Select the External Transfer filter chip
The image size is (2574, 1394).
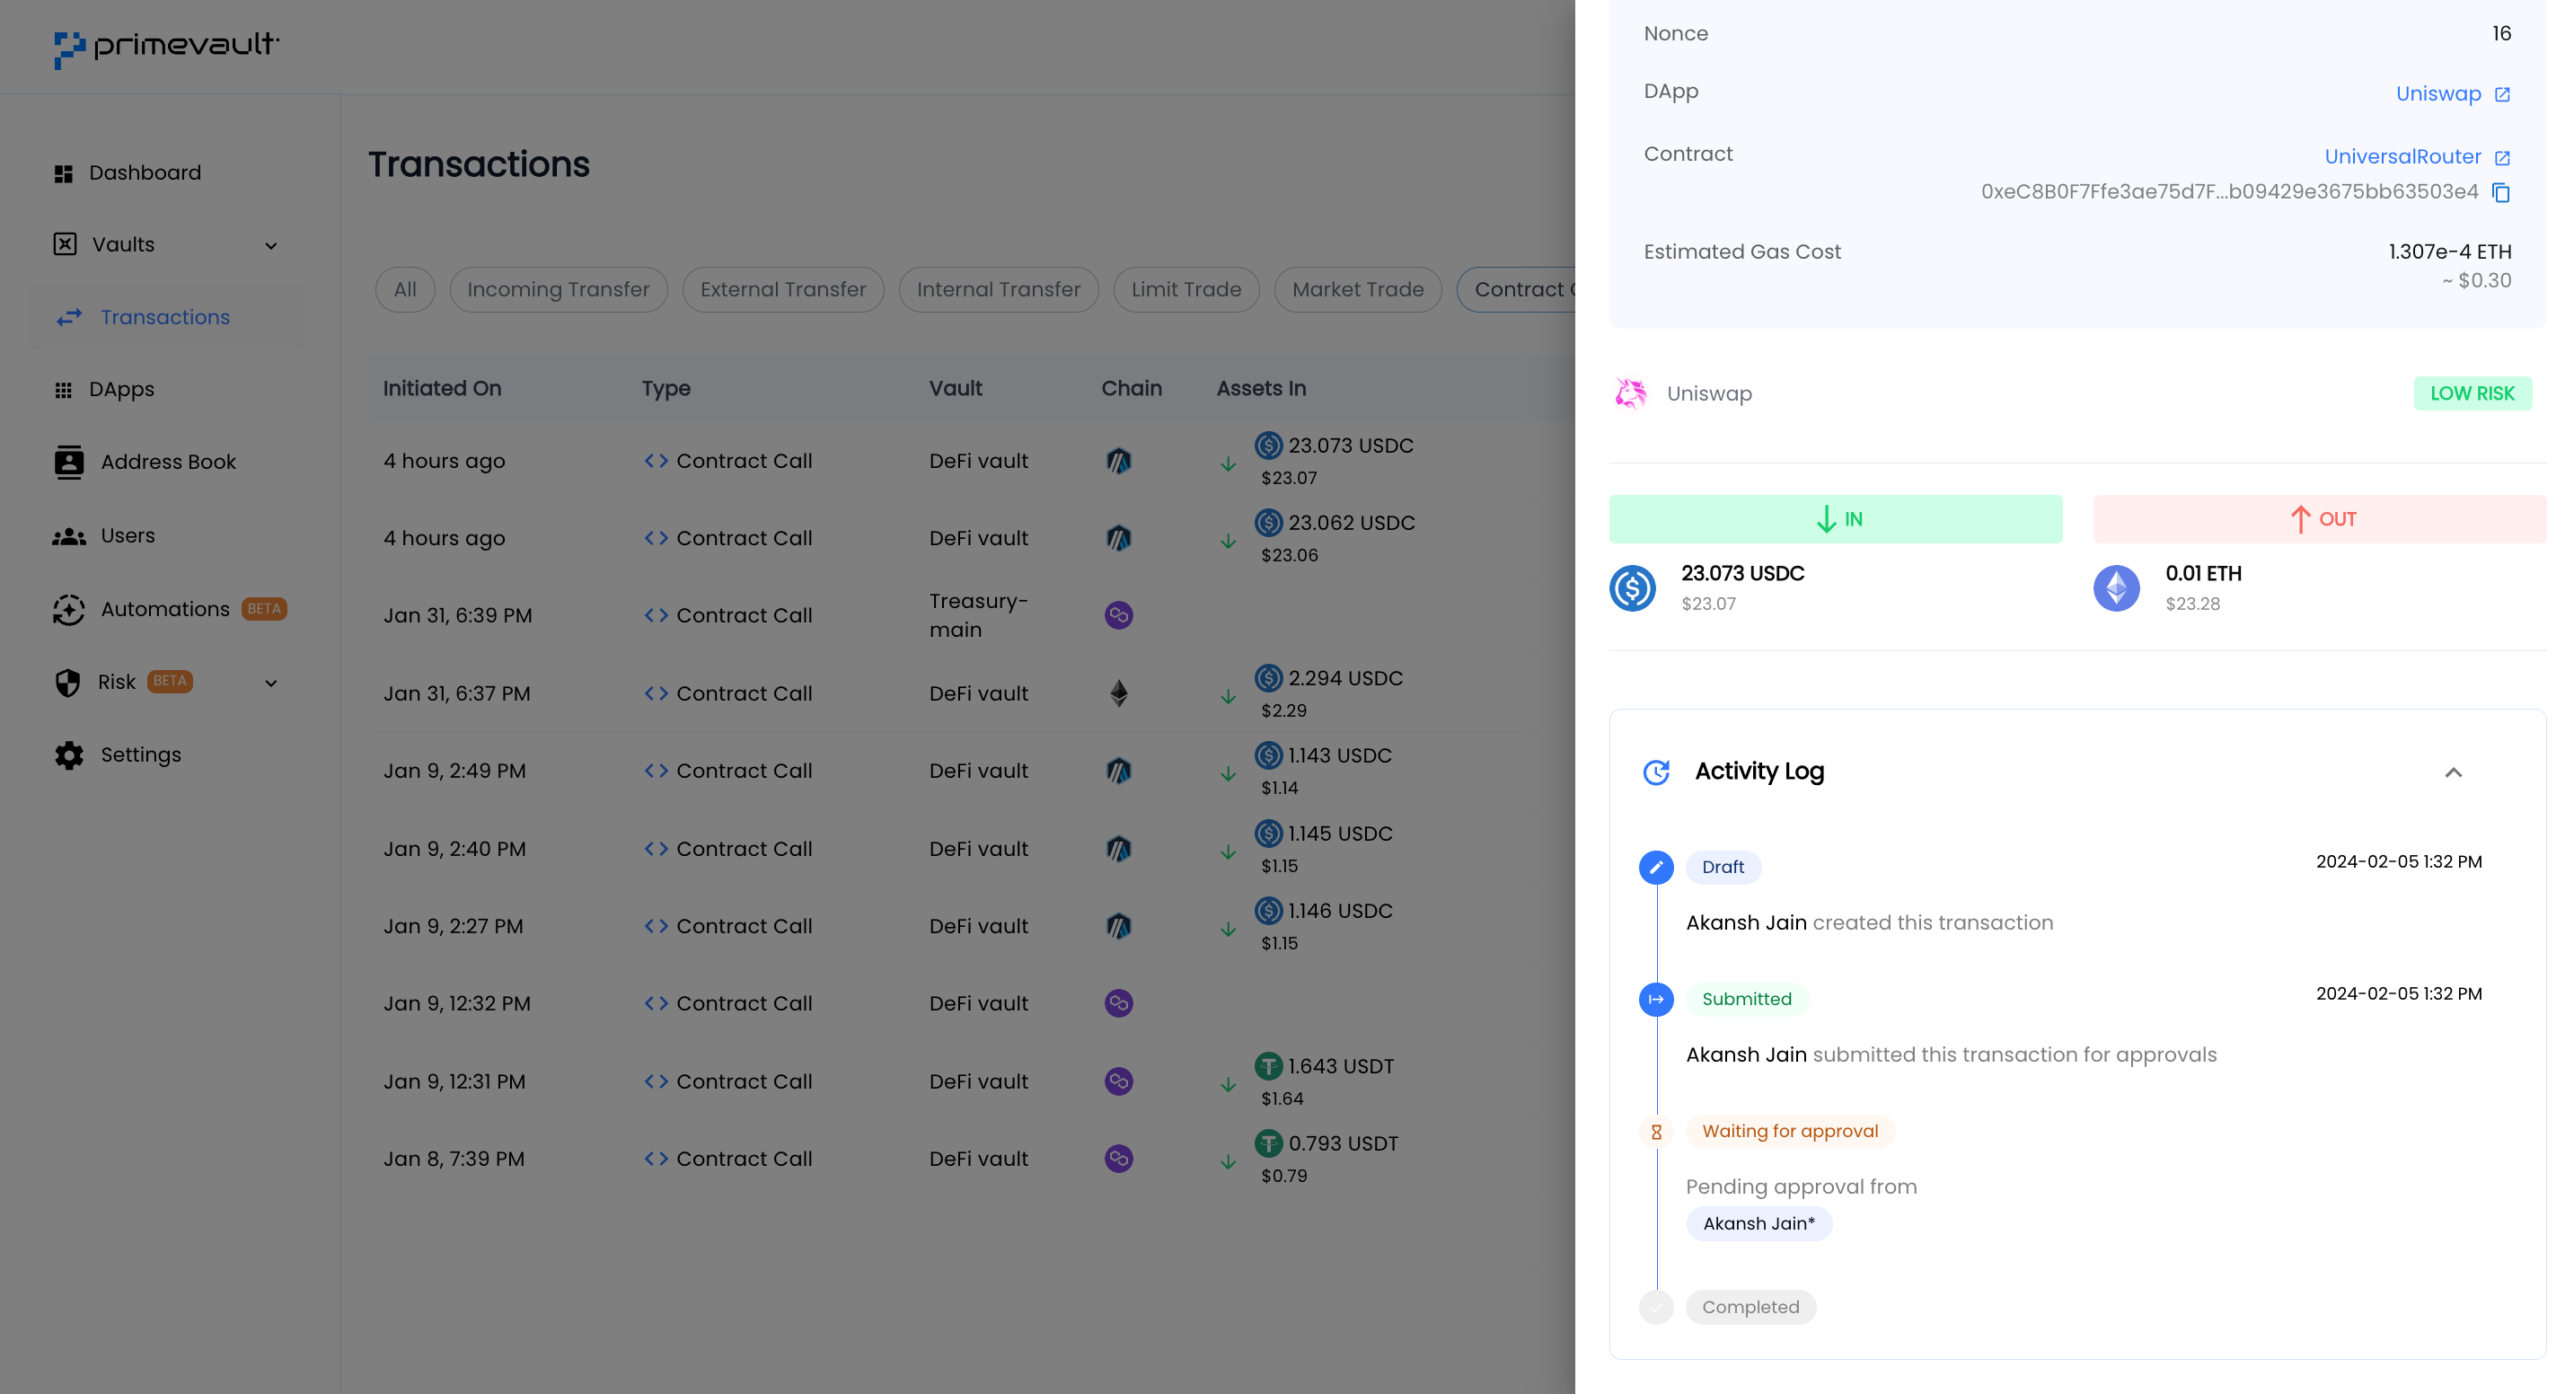pos(783,290)
